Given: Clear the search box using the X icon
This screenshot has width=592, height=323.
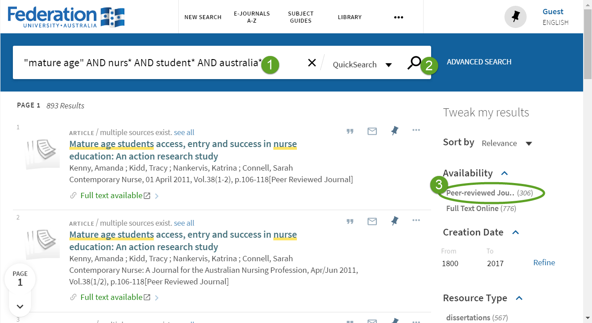Looking at the screenshot, I should tap(312, 63).
